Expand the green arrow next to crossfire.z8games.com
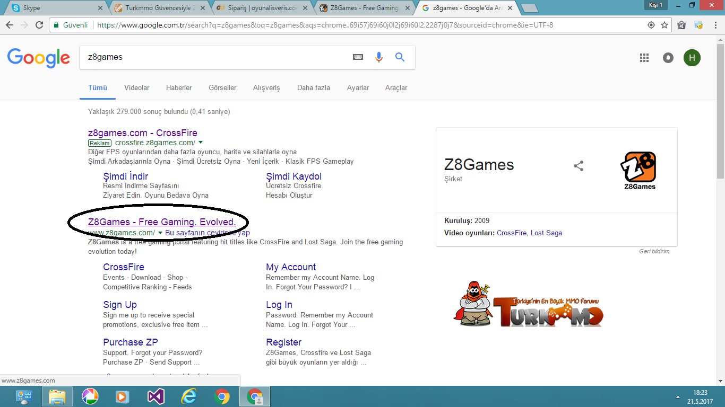The image size is (725, 407). (x=201, y=143)
